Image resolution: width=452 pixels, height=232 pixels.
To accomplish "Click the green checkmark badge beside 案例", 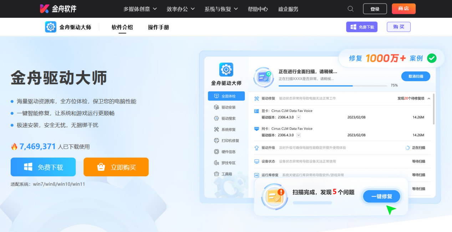I will [432, 58].
